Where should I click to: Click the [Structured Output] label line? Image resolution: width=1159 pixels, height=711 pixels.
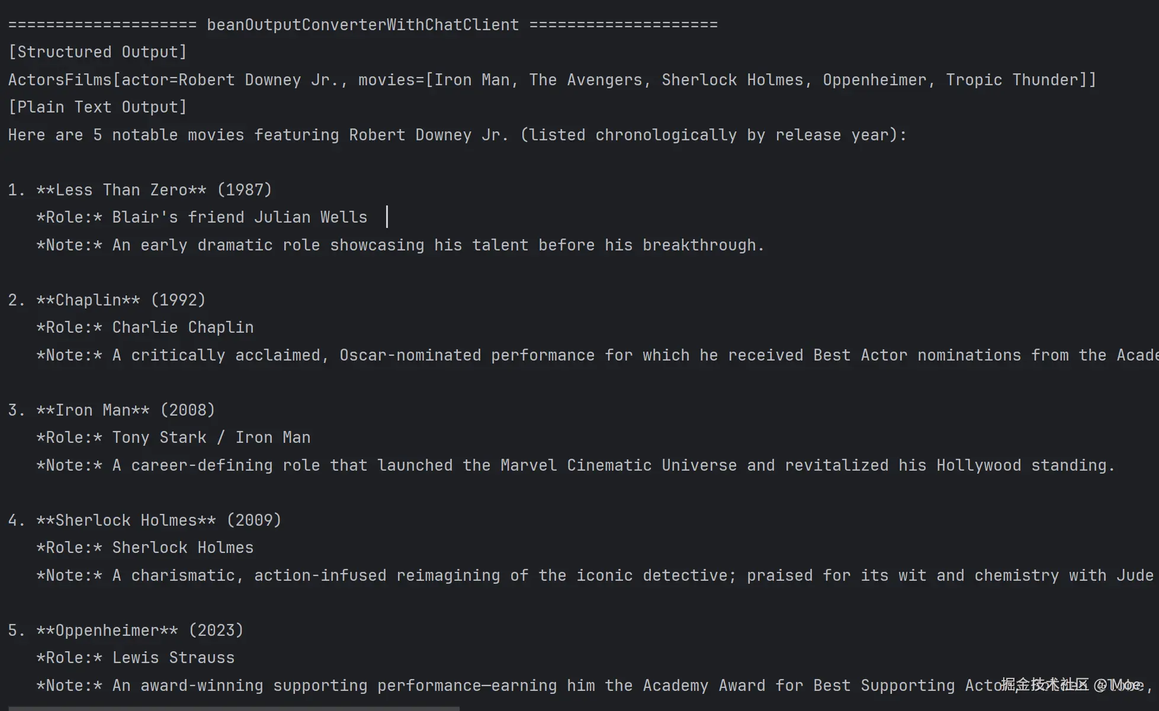tap(98, 52)
